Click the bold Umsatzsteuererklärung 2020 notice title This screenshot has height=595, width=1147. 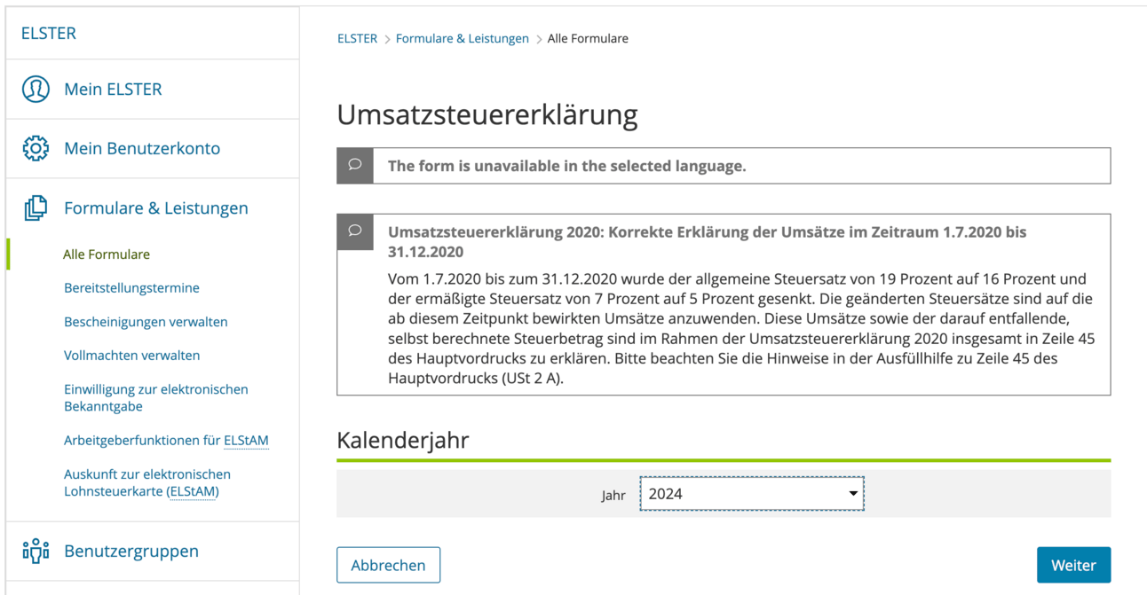(707, 241)
